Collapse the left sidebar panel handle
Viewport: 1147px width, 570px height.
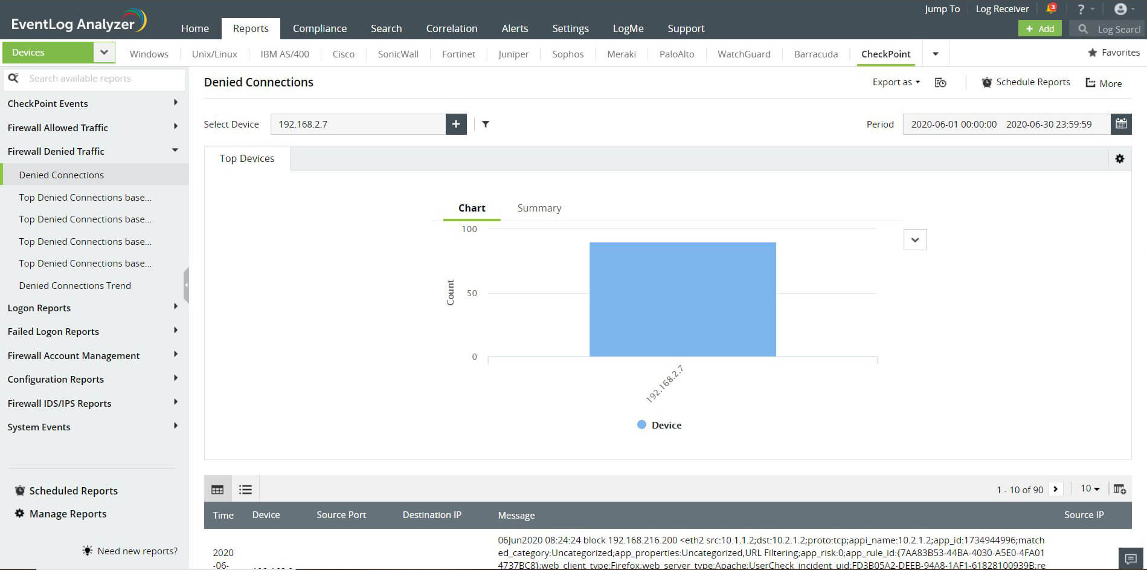click(186, 285)
